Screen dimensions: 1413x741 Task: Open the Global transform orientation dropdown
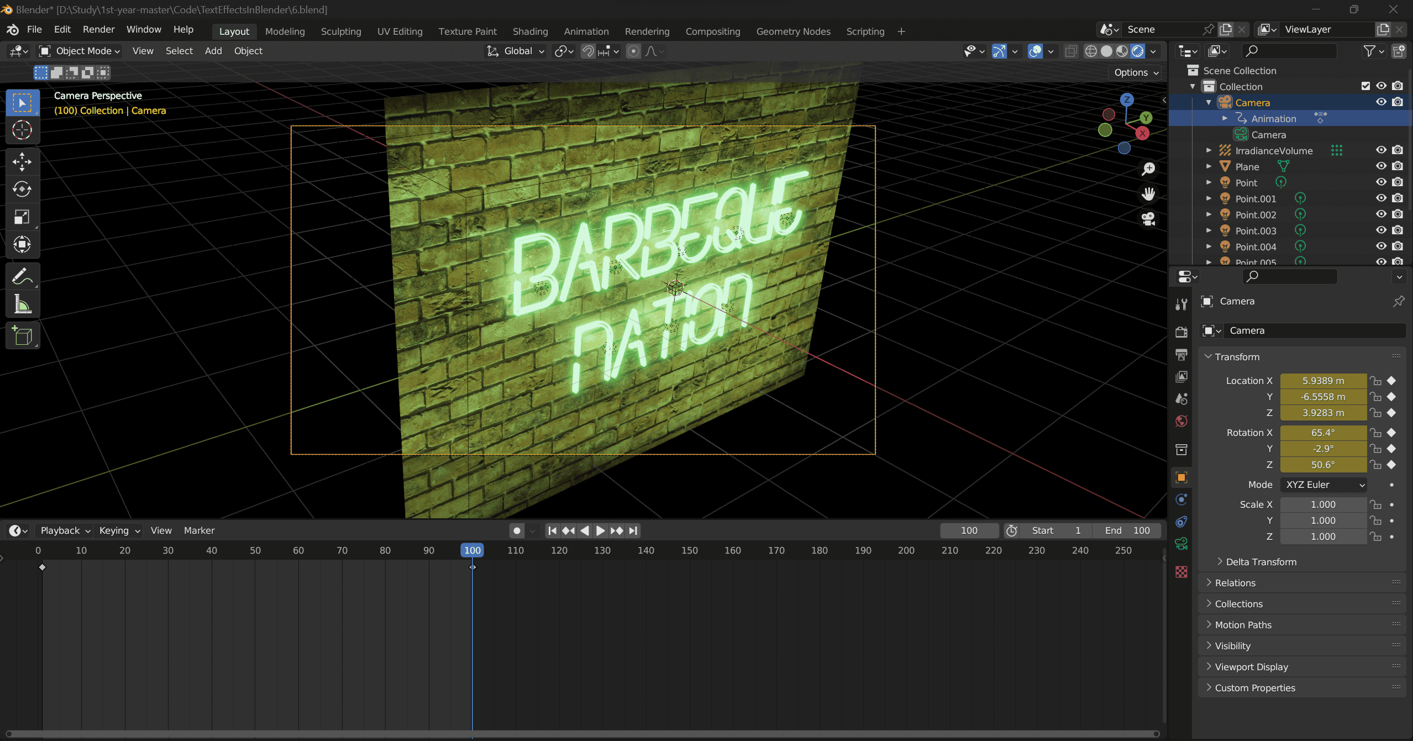point(516,51)
